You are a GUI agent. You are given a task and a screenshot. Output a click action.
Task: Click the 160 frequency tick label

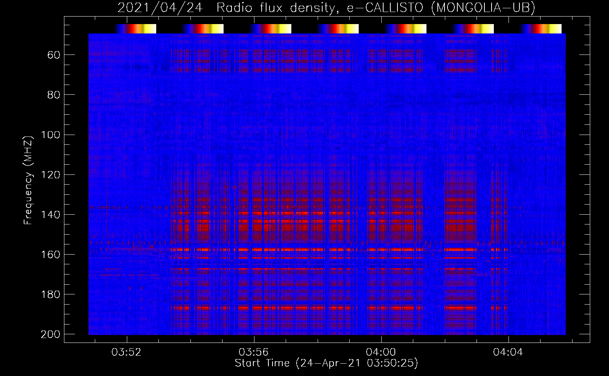point(50,254)
